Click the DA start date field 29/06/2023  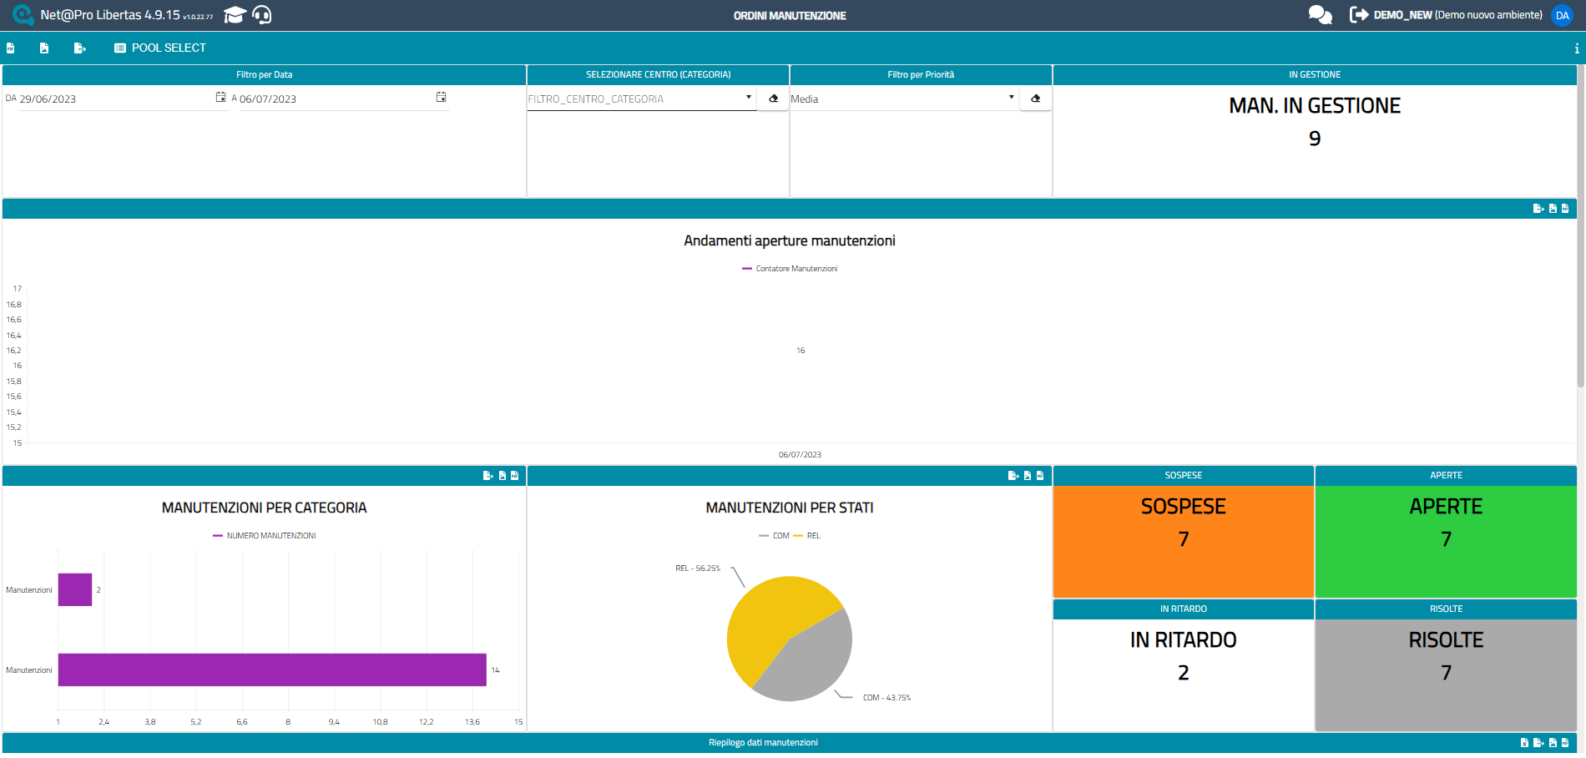click(x=123, y=99)
